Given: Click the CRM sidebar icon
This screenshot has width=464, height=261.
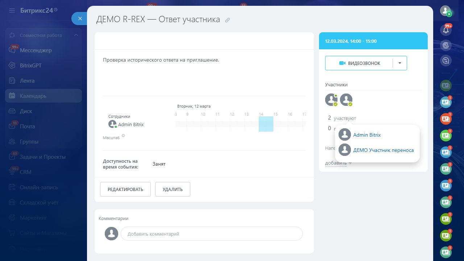Looking at the screenshot, I should pyautogui.click(x=12, y=172).
